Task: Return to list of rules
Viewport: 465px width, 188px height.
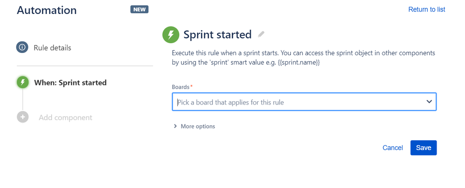Action: [427, 9]
